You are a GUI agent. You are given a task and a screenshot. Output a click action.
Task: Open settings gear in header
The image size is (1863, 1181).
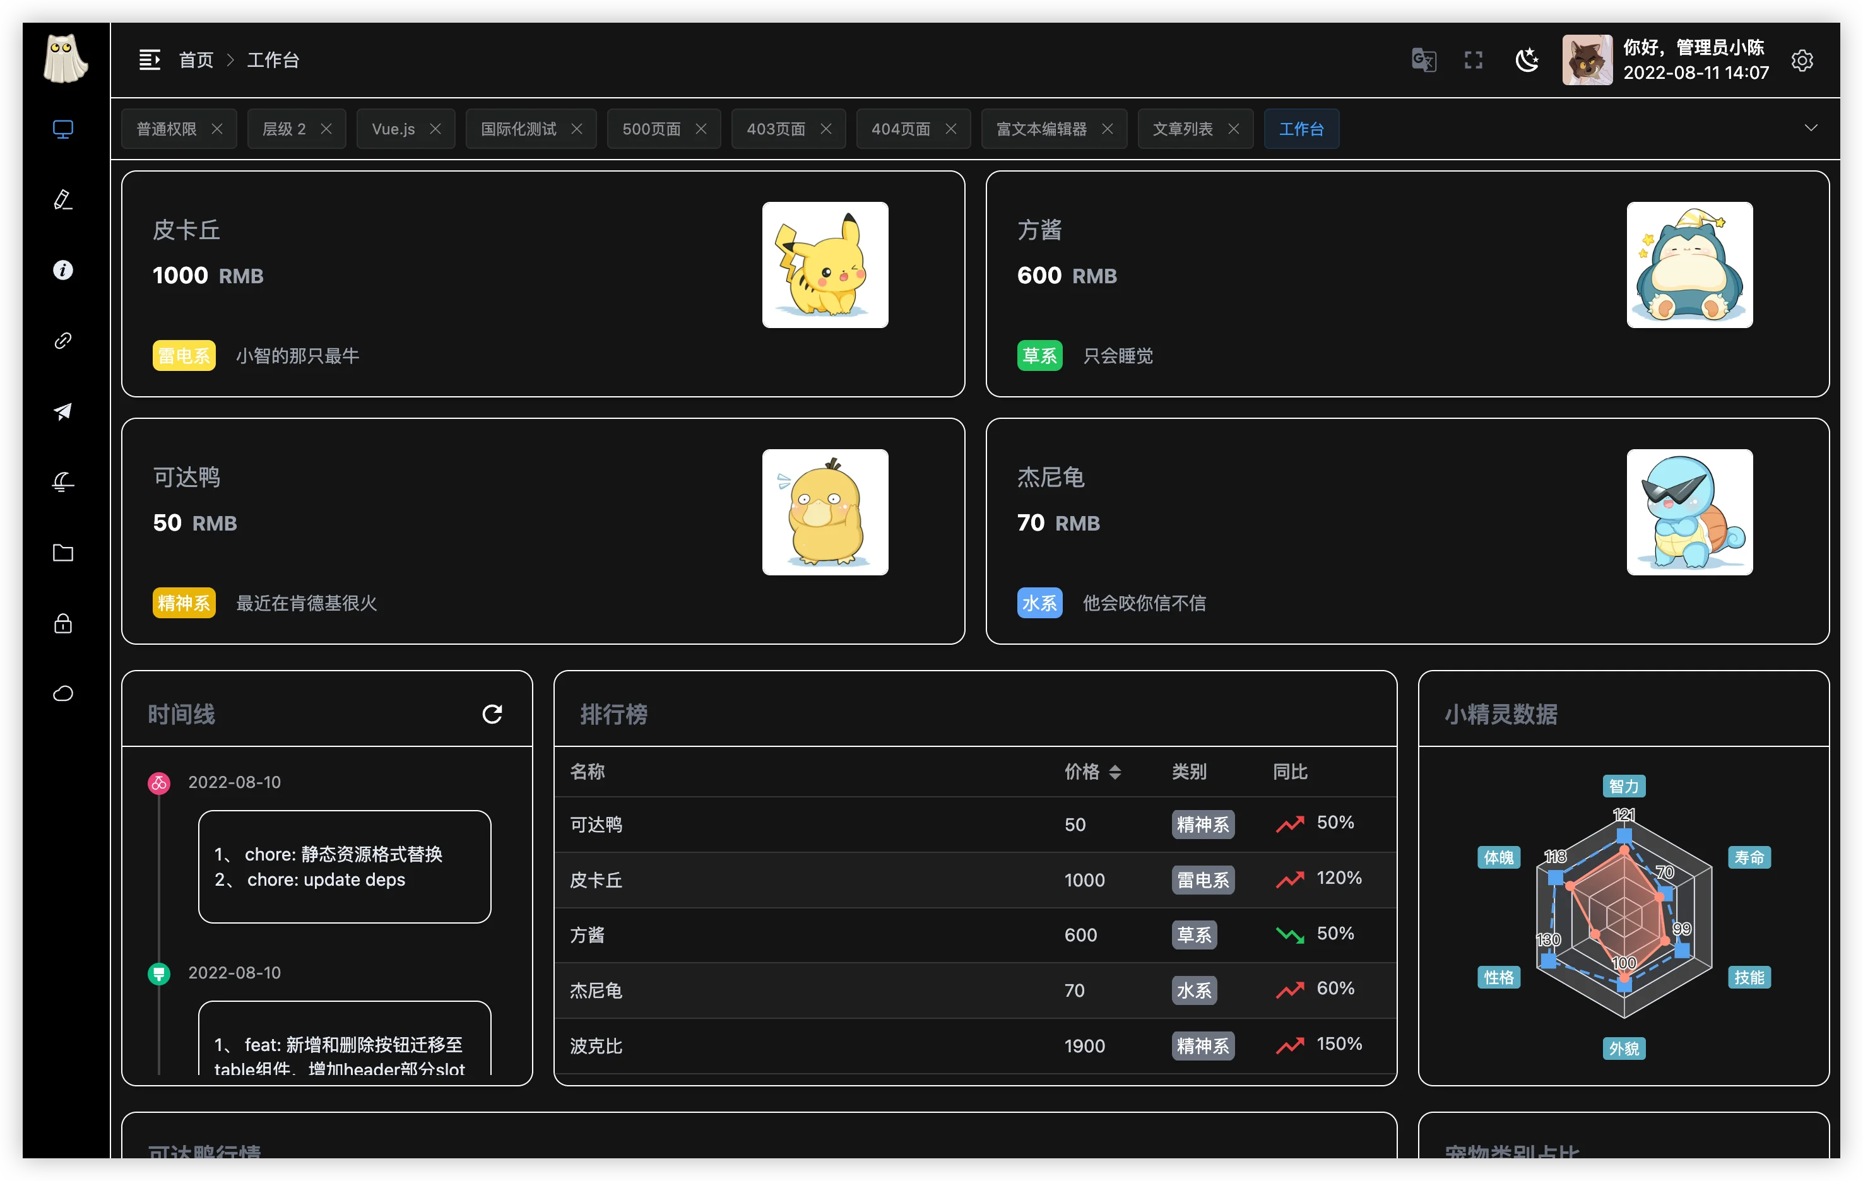click(x=1802, y=61)
